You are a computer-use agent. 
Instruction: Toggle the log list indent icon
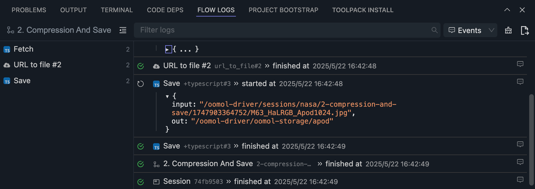(x=123, y=30)
